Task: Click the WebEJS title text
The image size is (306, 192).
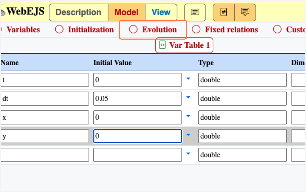Action: pyautogui.click(x=25, y=11)
